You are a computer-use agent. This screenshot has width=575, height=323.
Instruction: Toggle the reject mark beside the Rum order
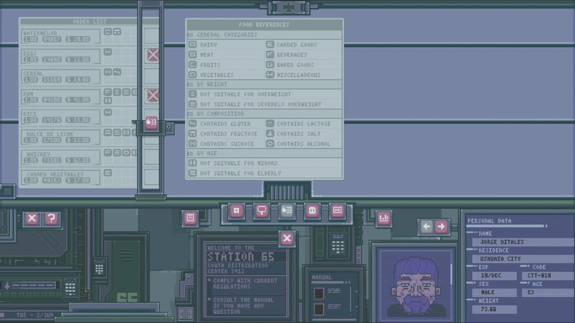153,96
